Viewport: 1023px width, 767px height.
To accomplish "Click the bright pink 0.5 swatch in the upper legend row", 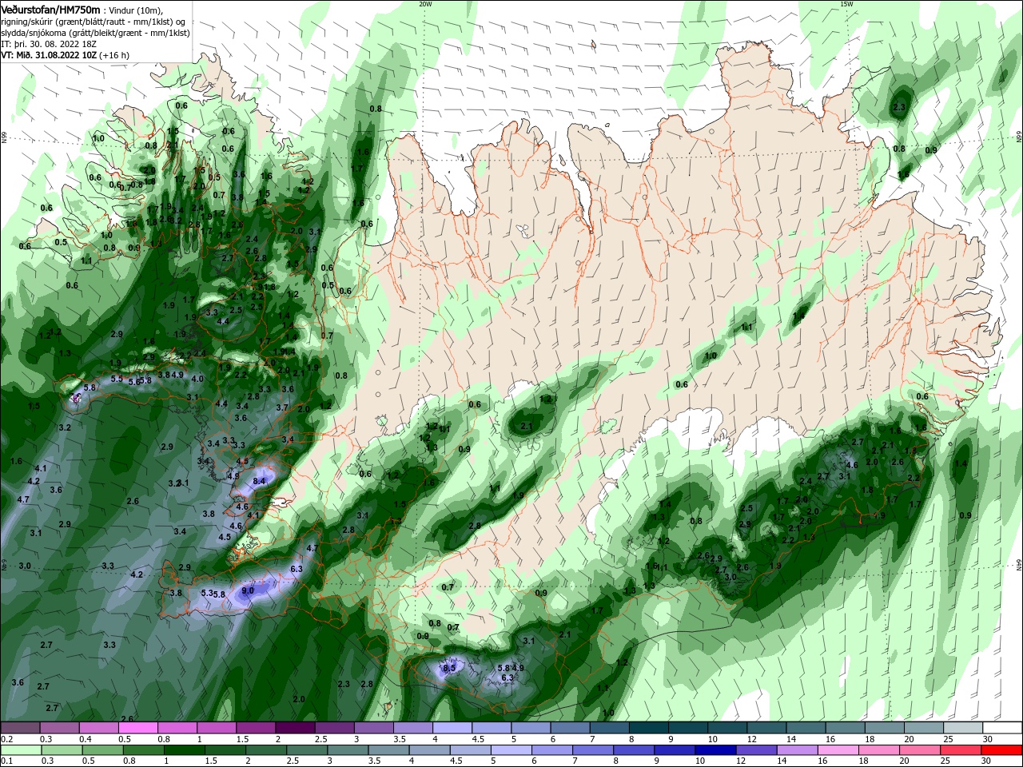I will coord(138,727).
